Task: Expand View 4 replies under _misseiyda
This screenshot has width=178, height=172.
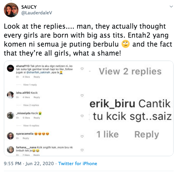Action: tap(31, 125)
